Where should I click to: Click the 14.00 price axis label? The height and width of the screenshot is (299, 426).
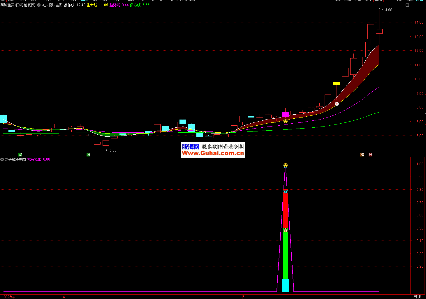pyautogui.click(x=419, y=22)
